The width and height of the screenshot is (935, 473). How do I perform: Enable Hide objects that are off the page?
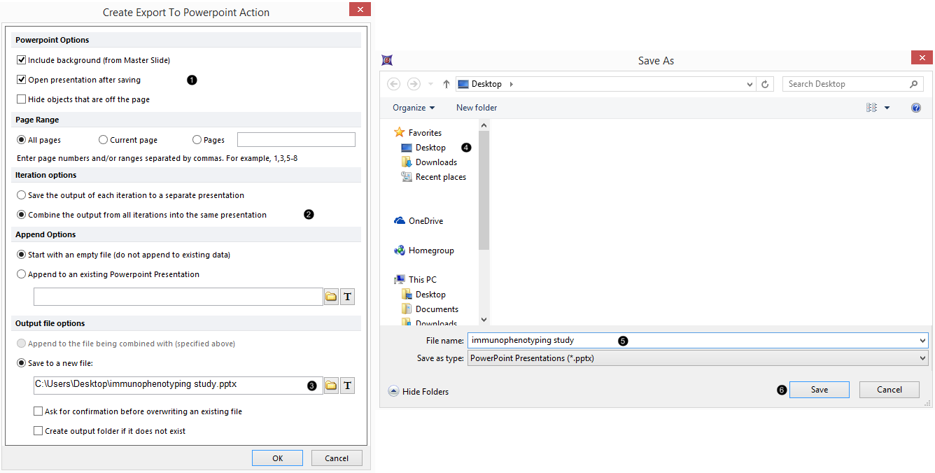(22, 99)
